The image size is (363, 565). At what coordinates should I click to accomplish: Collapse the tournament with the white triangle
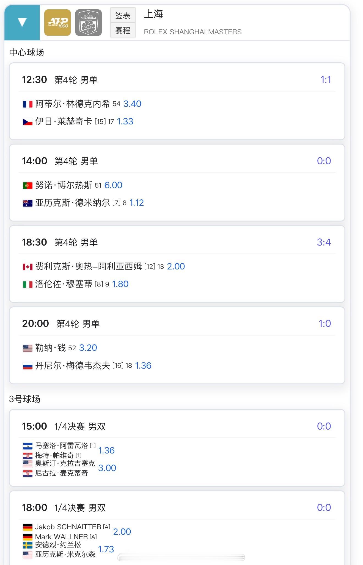[x=22, y=23]
